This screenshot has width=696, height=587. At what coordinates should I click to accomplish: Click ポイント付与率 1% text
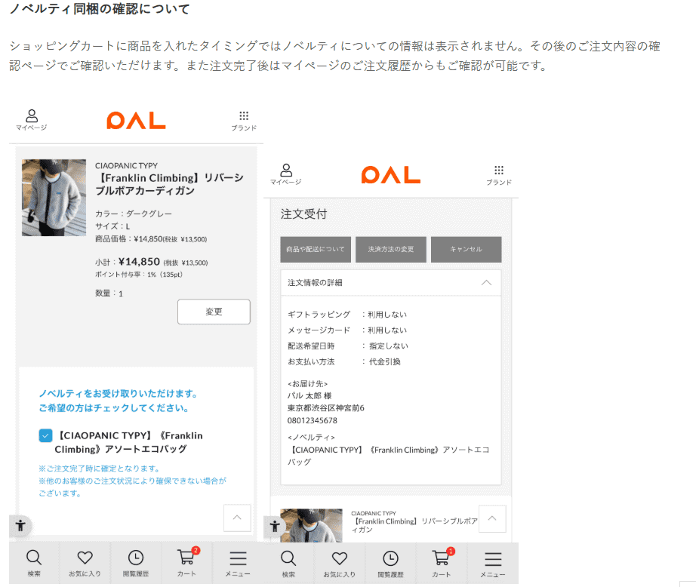point(138,275)
